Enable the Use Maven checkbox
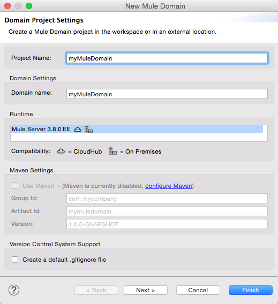The image size is (278, 304). [15, 186]
